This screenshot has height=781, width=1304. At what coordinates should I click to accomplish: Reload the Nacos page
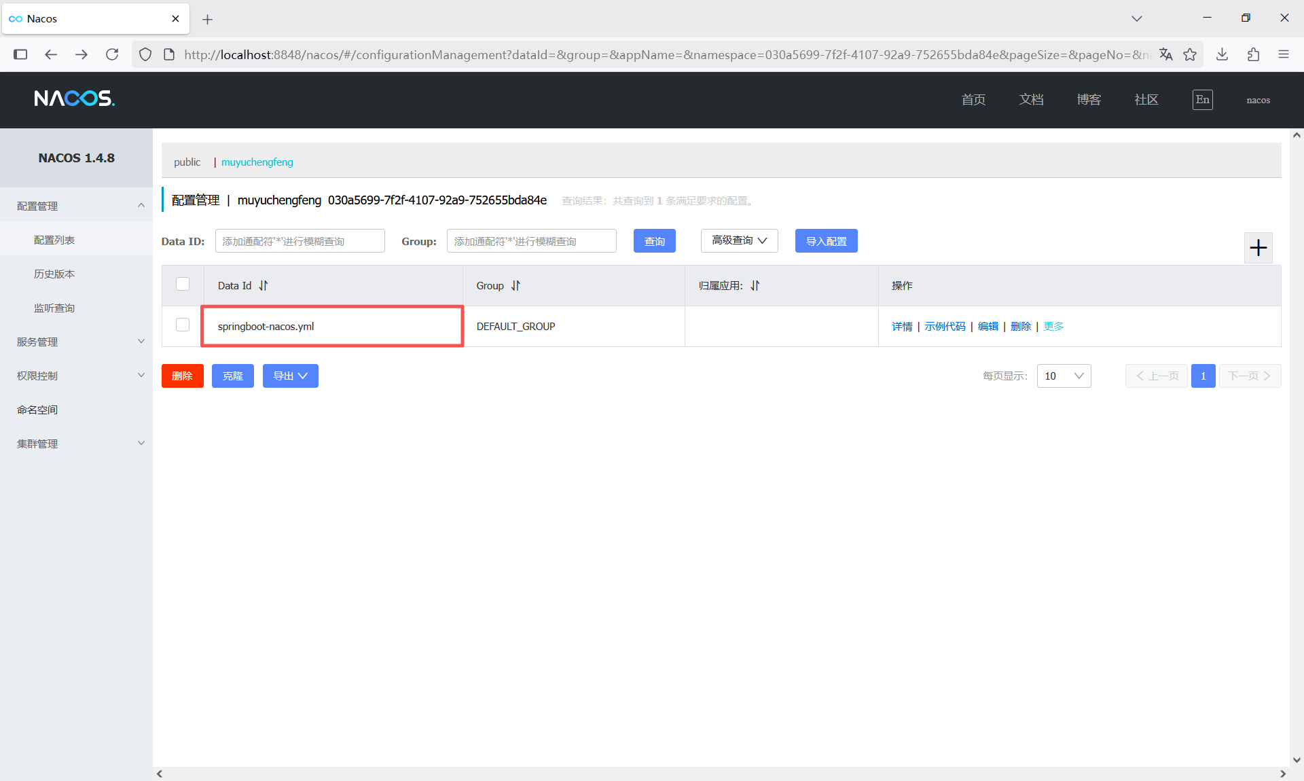(x=112, y=54)
